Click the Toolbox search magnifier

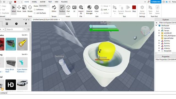(x=24, y=29)
